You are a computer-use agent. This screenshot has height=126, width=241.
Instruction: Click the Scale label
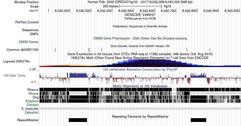[x=35, y=6]
